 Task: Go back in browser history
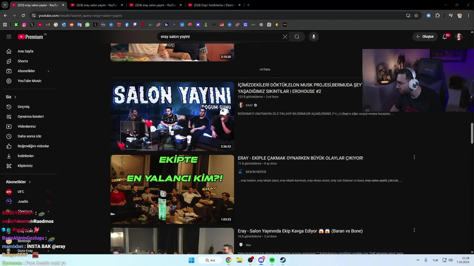[x=5, y=16]
